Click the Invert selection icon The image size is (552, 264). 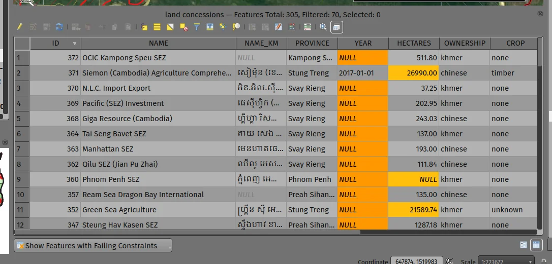coord(170,27)
